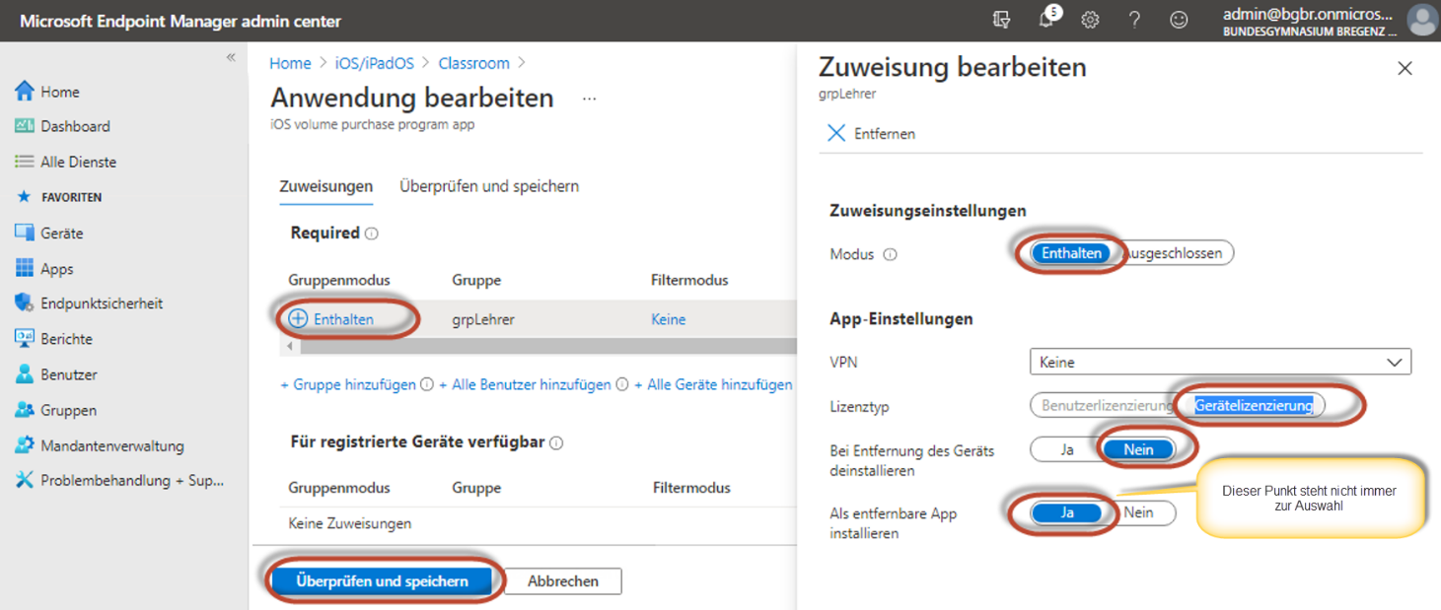Image resolution: width=1441 pixels, height=610 pixels.
Task: Click the Abbrechen button
Action: coord(562,581)
